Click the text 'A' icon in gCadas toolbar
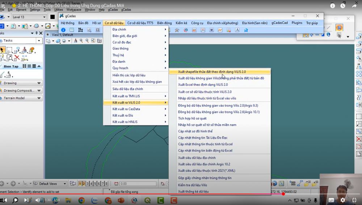The height and width of the screenshot is (205, 362). pos(237,30)
